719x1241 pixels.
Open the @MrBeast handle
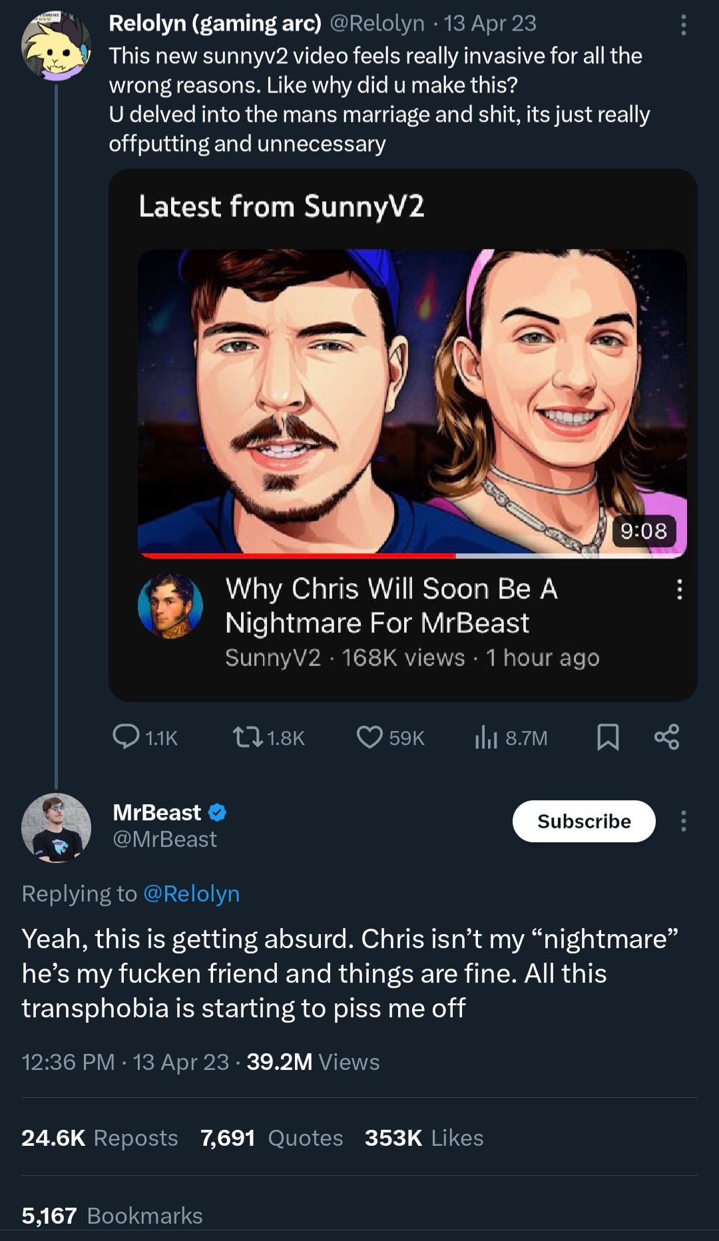(164, 839)
